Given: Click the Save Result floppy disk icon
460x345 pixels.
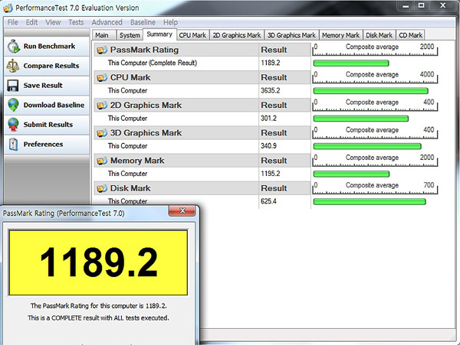Looking at the screenshot, I should [x=13, y=86].
